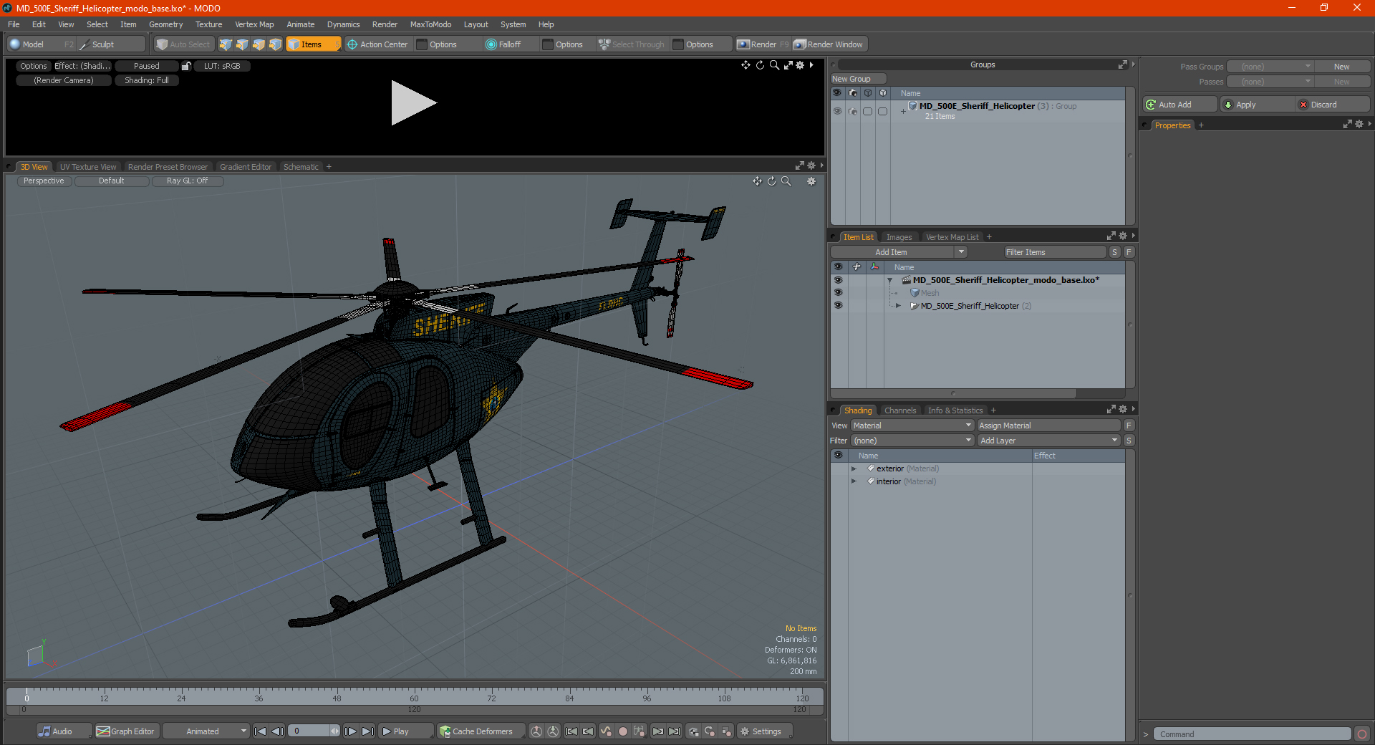Screen dimensions: 1375x745
Task: Click the 3D viewport zoom magnifier icon
Action: [x=786, y=181]
